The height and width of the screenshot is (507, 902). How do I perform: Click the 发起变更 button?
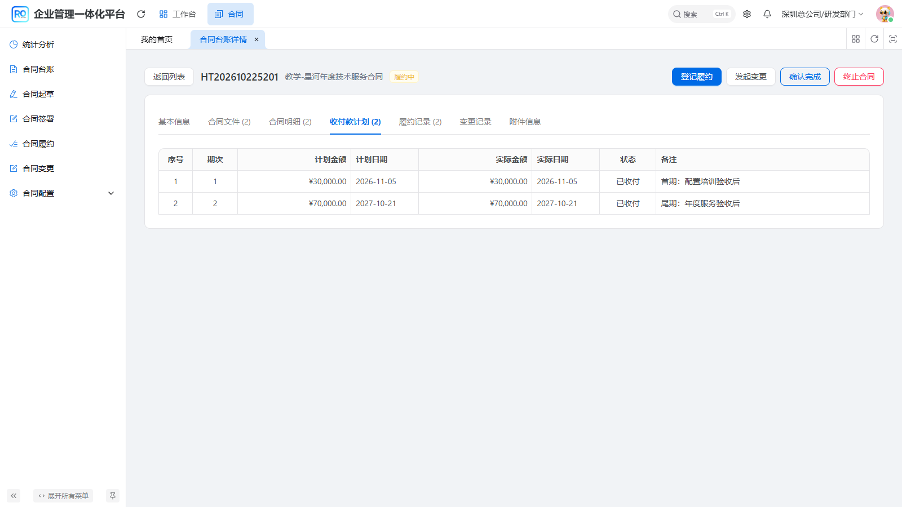click(751, 77)
